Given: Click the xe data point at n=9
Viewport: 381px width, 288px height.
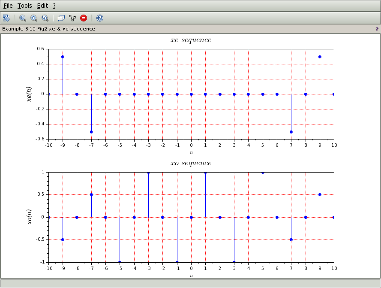Looking at the screenshot, I should pos(320,57).
